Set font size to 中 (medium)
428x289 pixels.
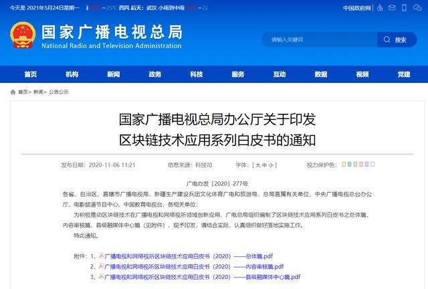tap(264, 165)
